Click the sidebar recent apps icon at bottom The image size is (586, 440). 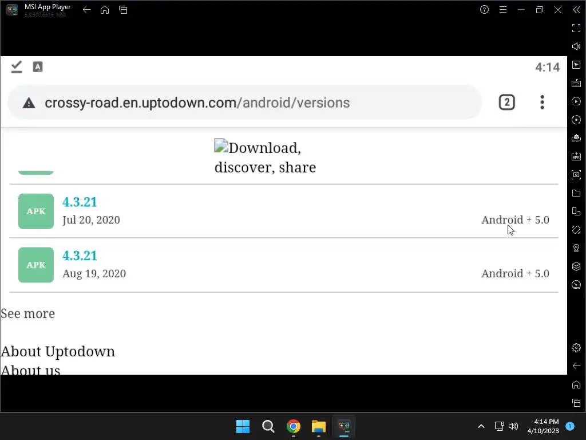(576, 403)
